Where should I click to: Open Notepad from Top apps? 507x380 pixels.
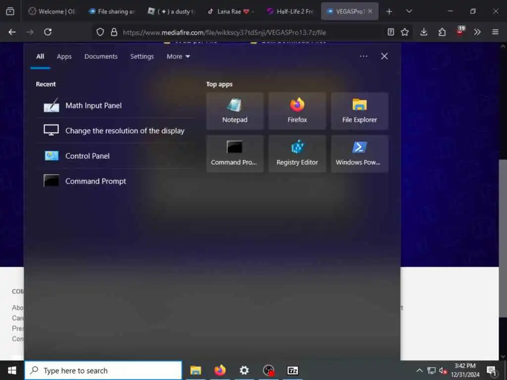(x=235, y=111)
